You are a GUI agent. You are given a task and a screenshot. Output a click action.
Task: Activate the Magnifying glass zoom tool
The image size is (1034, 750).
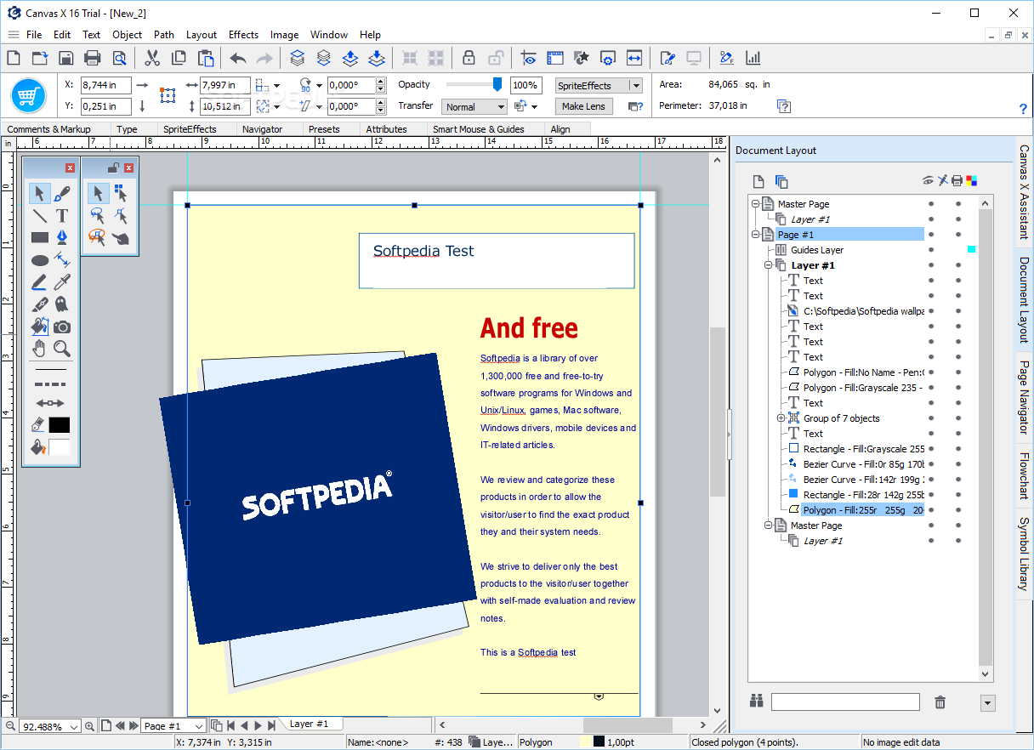pyautogui.click(x=62, y=349)
